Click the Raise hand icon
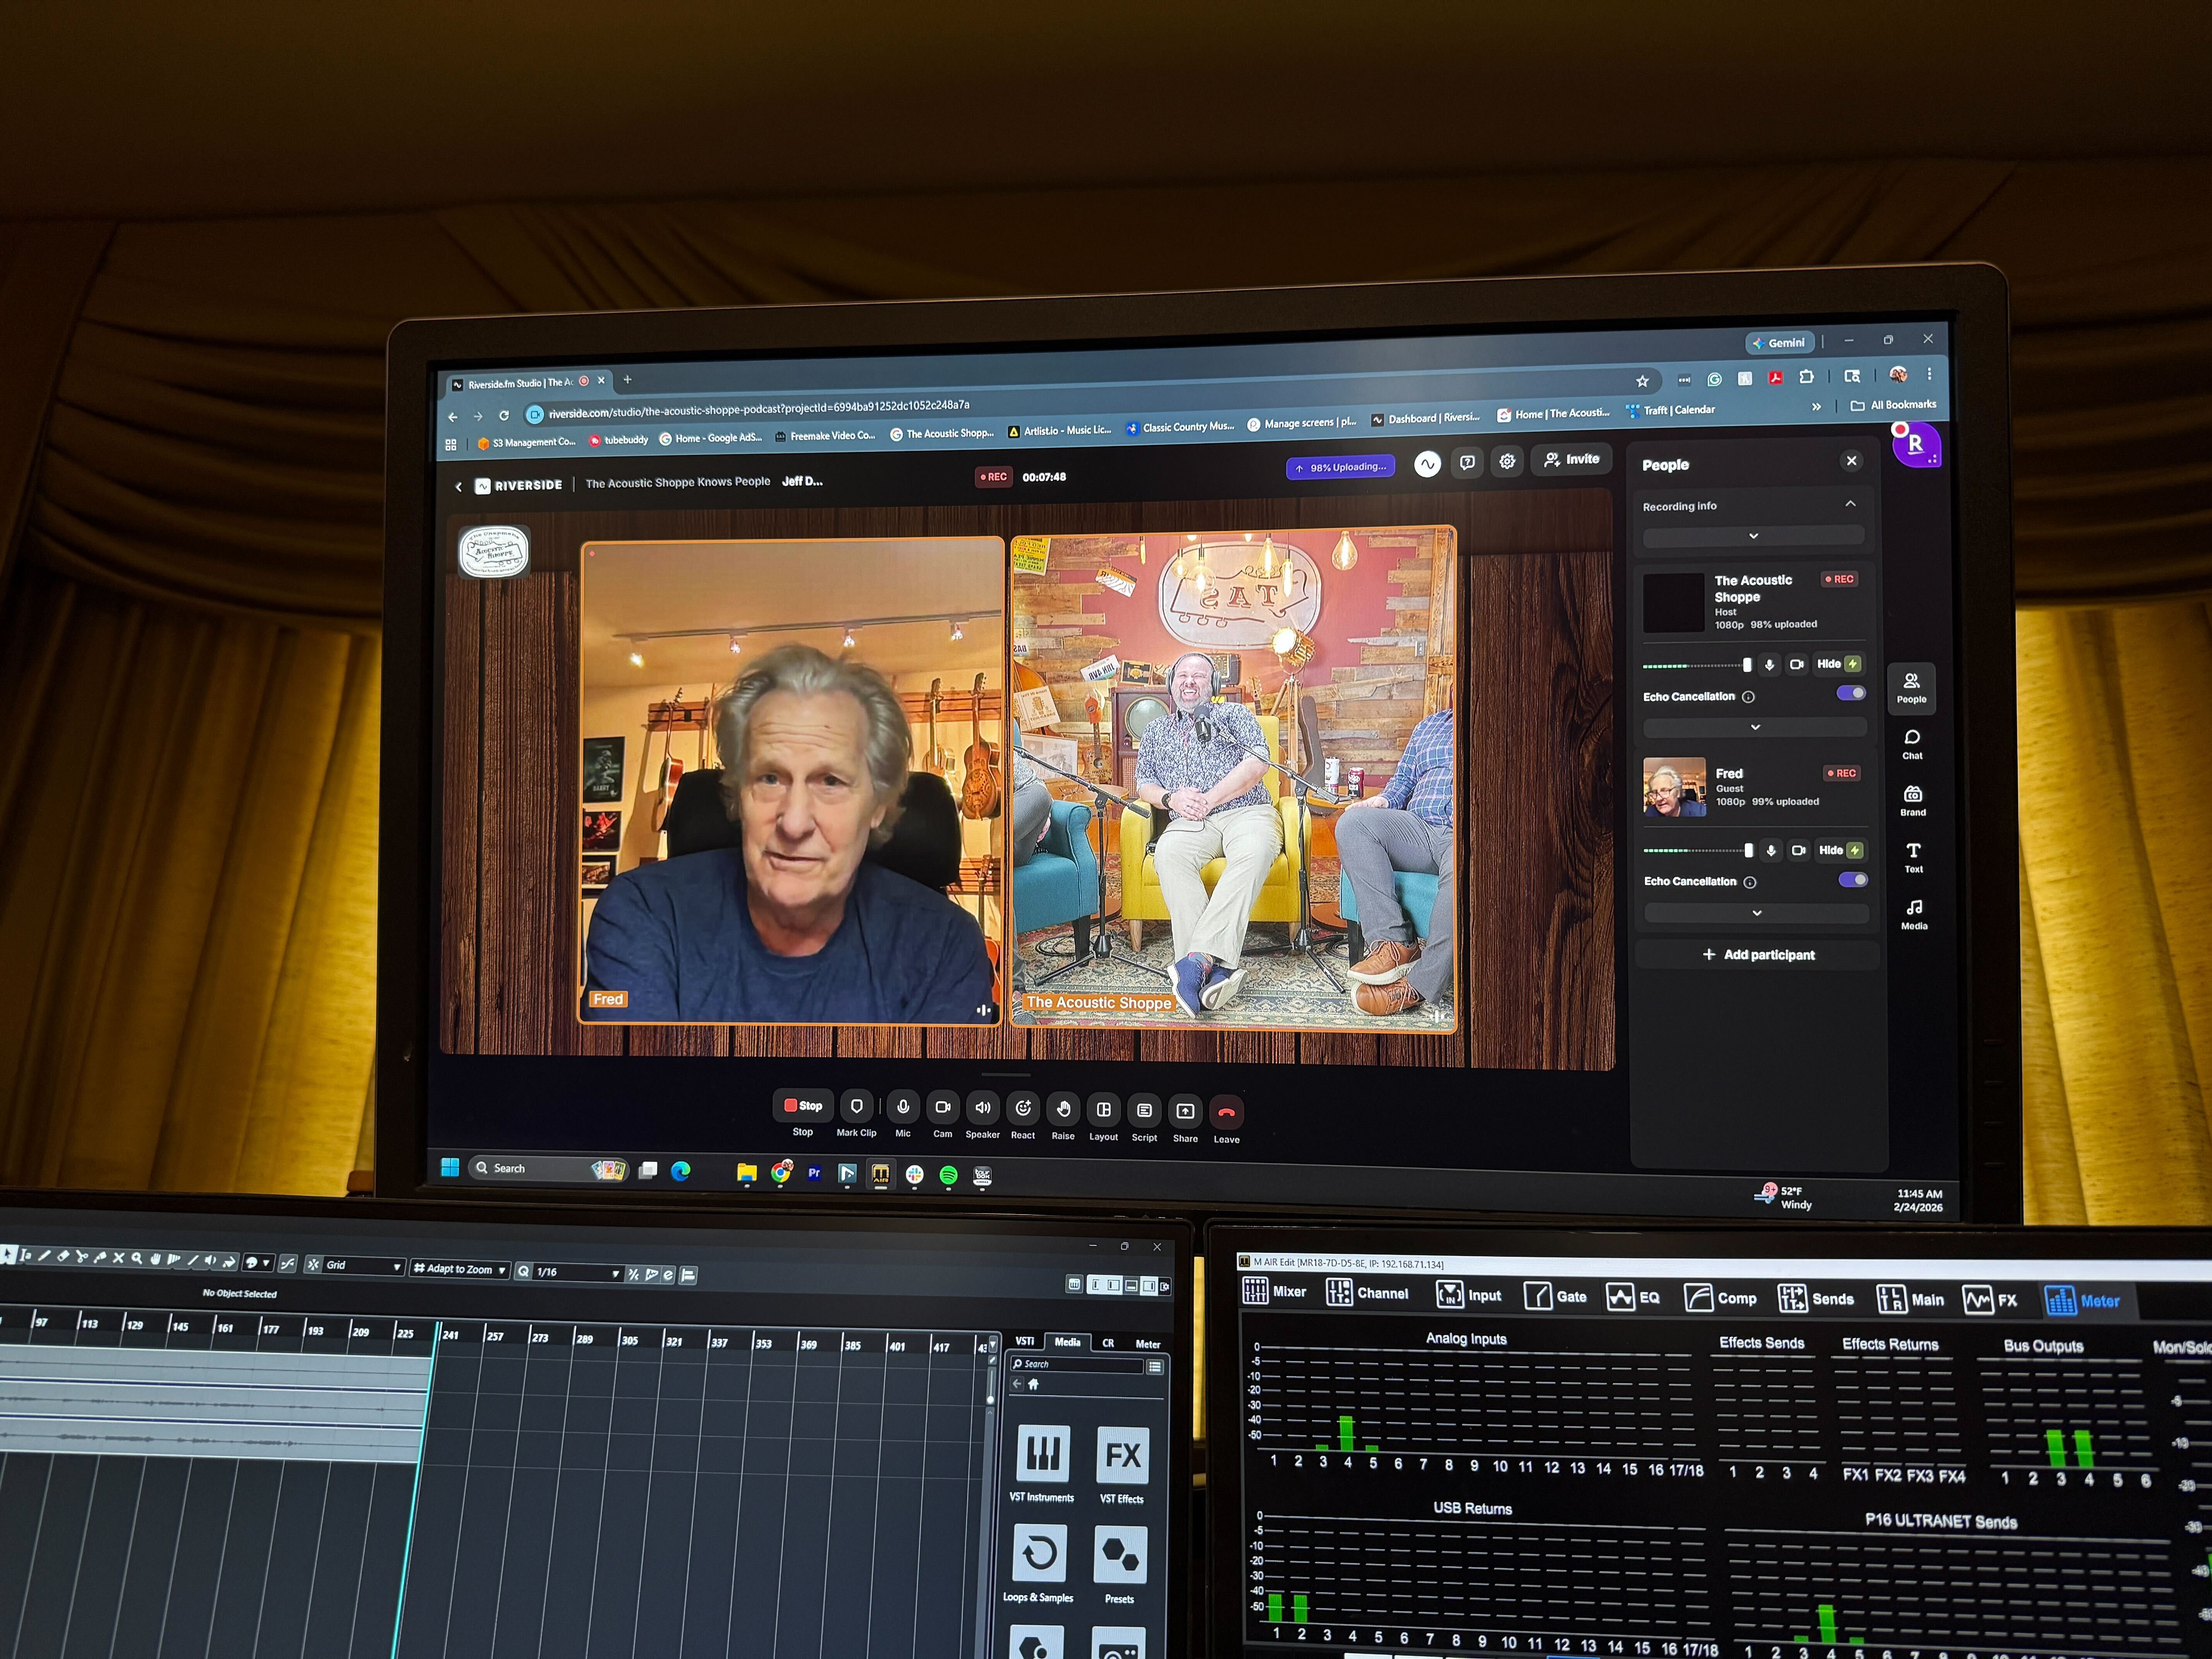The height and width of the screenshot is (1659, 2212). [1064, 1107]
